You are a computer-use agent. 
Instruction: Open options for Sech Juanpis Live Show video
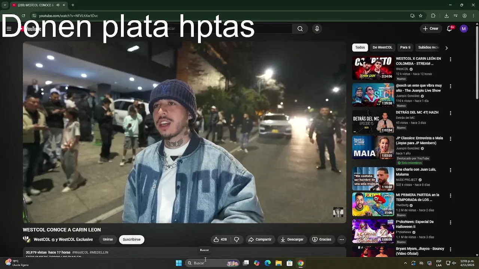click(x=451, y=86)
